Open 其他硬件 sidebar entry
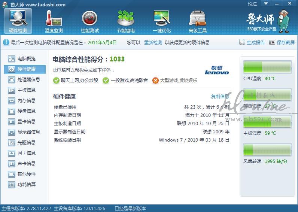 [25, 174]
